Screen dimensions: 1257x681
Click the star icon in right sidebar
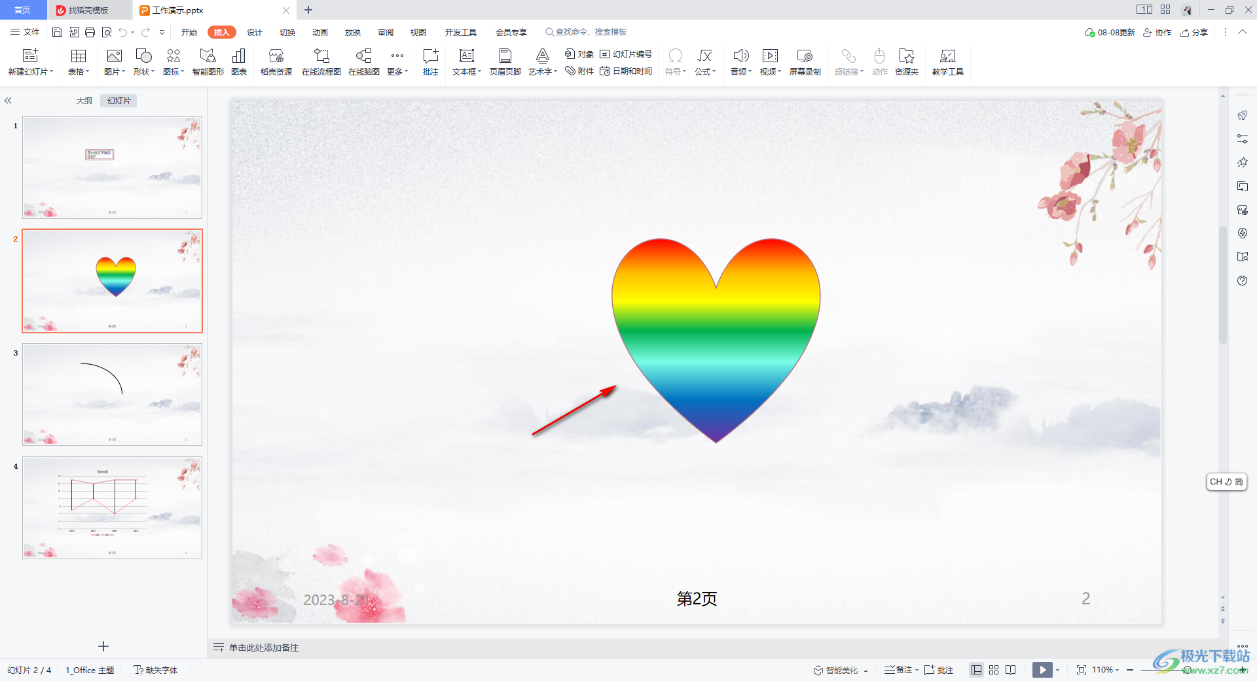1243,162
